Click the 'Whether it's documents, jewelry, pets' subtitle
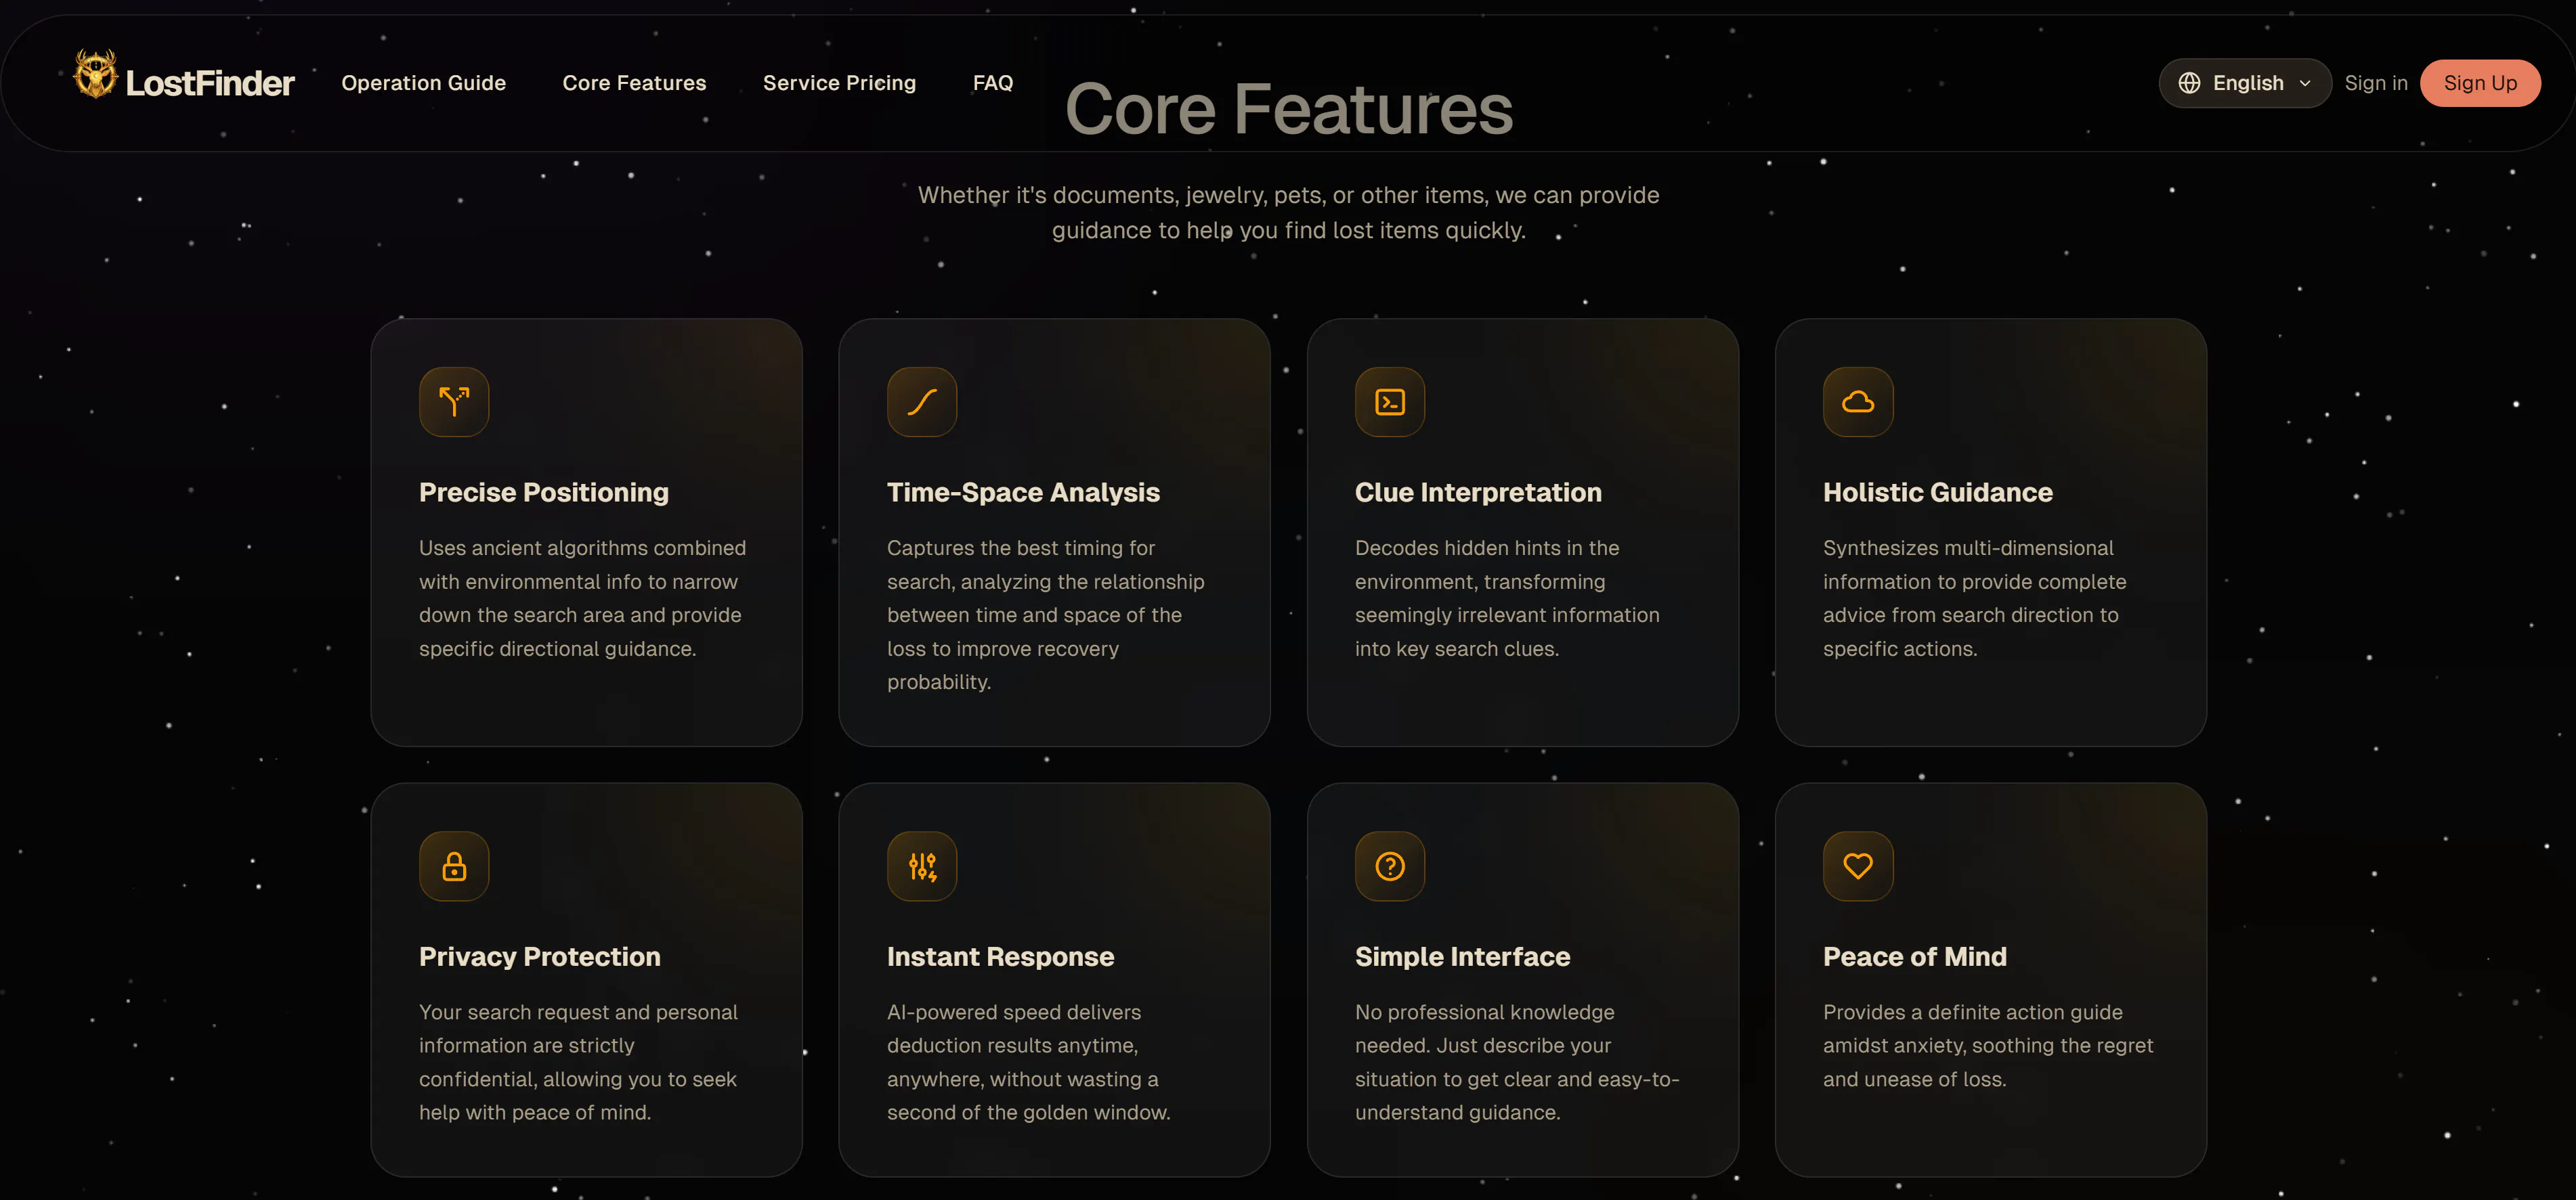 1289,213
